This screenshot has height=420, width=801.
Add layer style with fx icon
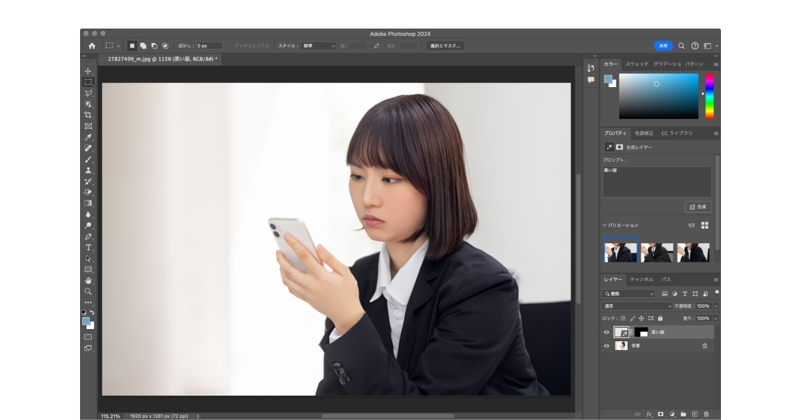point(649,414)
